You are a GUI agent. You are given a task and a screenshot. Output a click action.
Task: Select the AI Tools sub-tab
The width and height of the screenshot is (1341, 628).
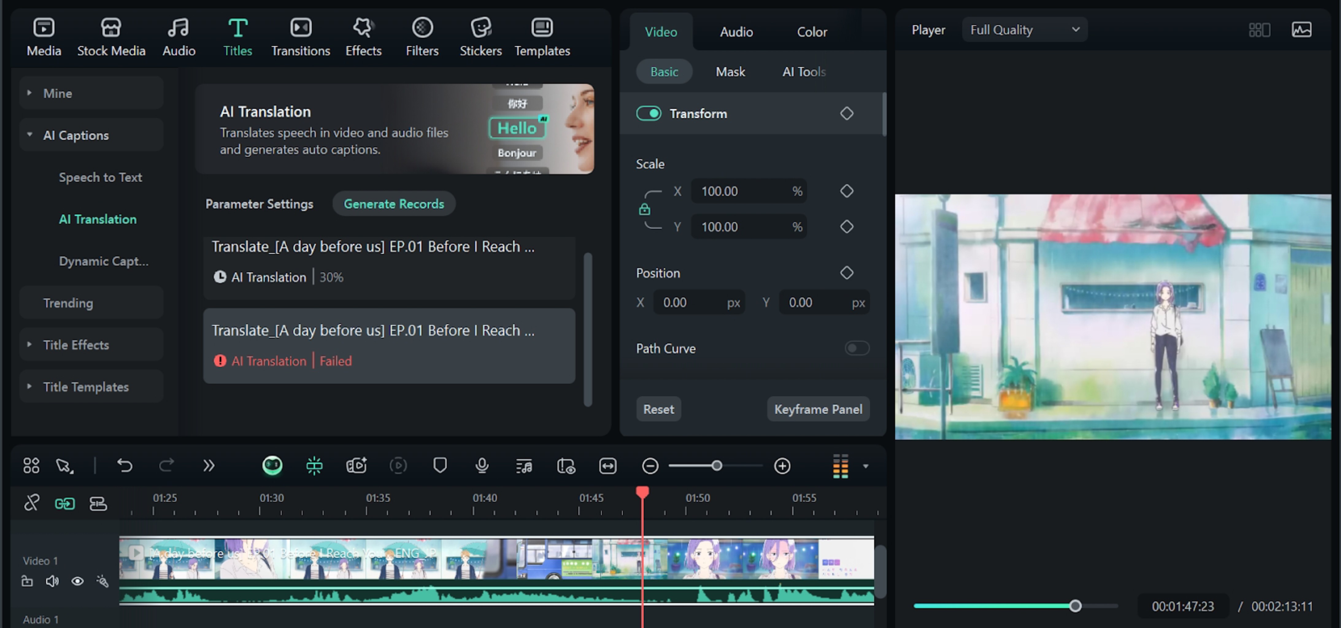click(x=804, y=72)
